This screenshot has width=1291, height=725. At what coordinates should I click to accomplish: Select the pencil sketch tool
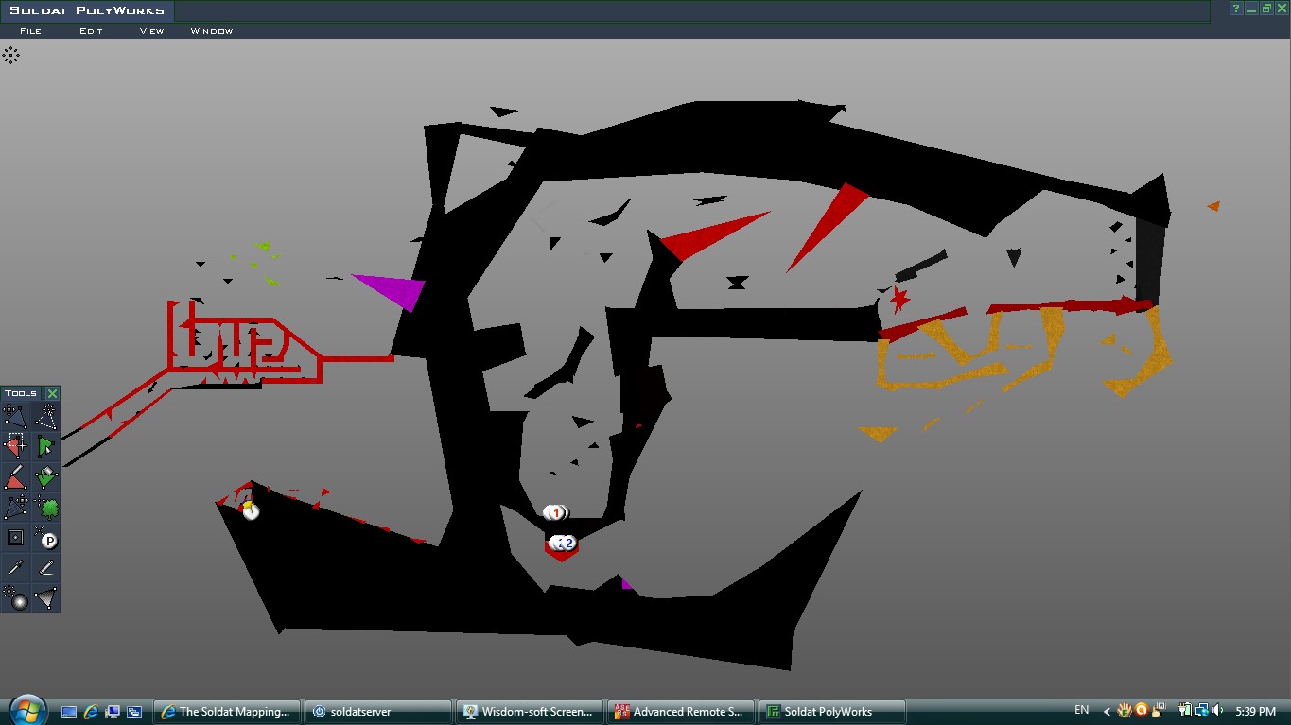[45, 568]
